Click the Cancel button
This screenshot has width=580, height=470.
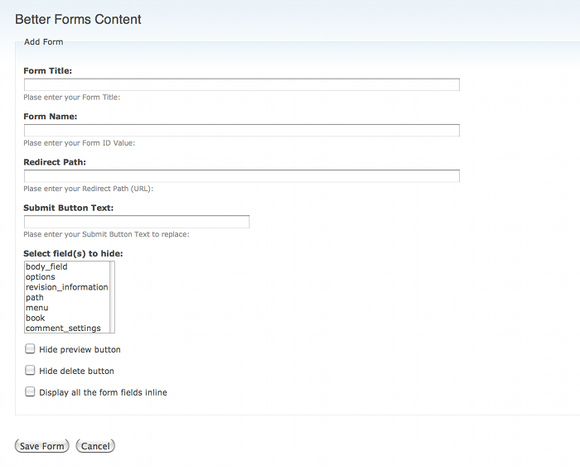coord(95,446)
